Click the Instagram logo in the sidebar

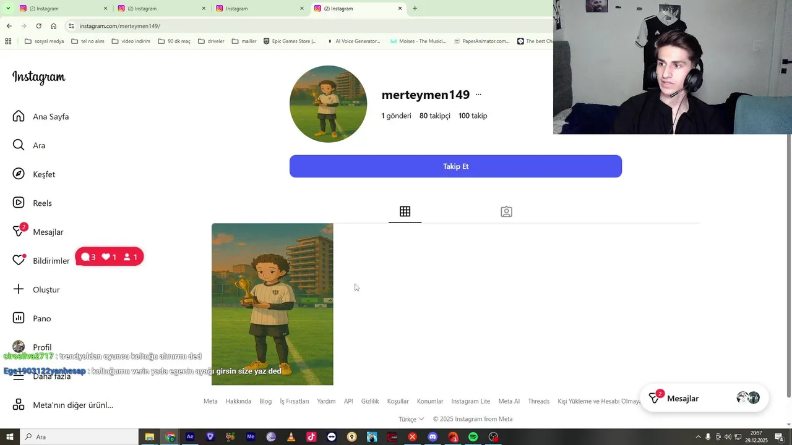coord(38,77)
